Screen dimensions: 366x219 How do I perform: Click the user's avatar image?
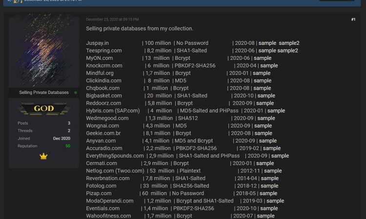click(44, 51)
